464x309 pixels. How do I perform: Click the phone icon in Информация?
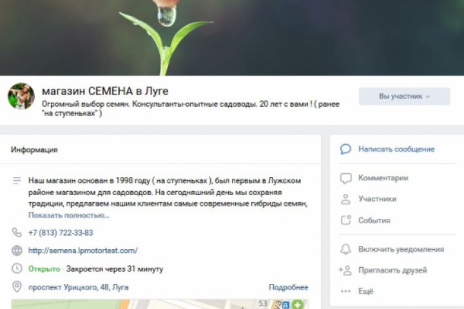point(17,232)
